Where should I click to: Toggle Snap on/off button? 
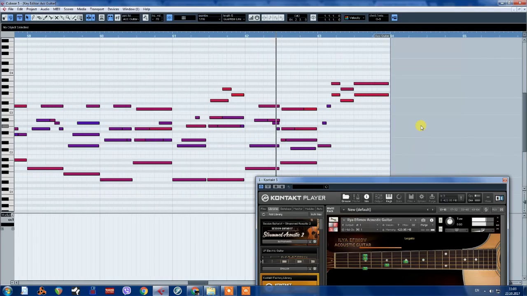click(x=169, y=18)
